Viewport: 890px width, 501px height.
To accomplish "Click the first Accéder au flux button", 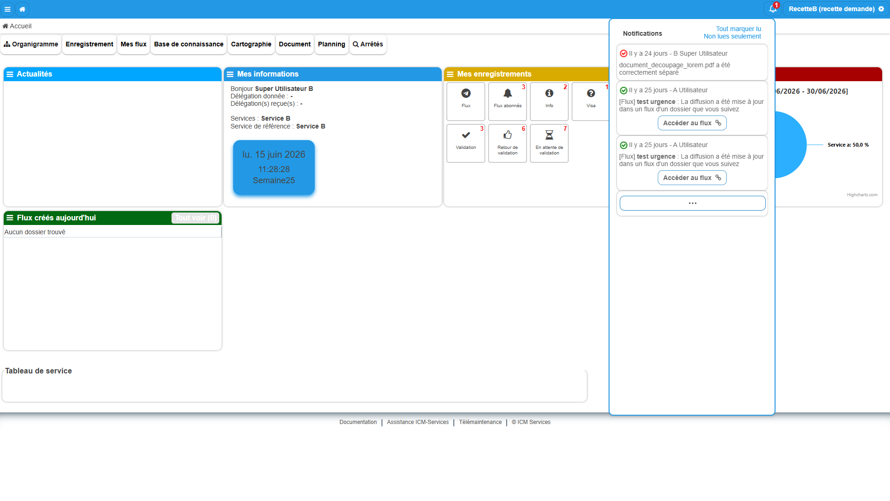I will 692,123.
